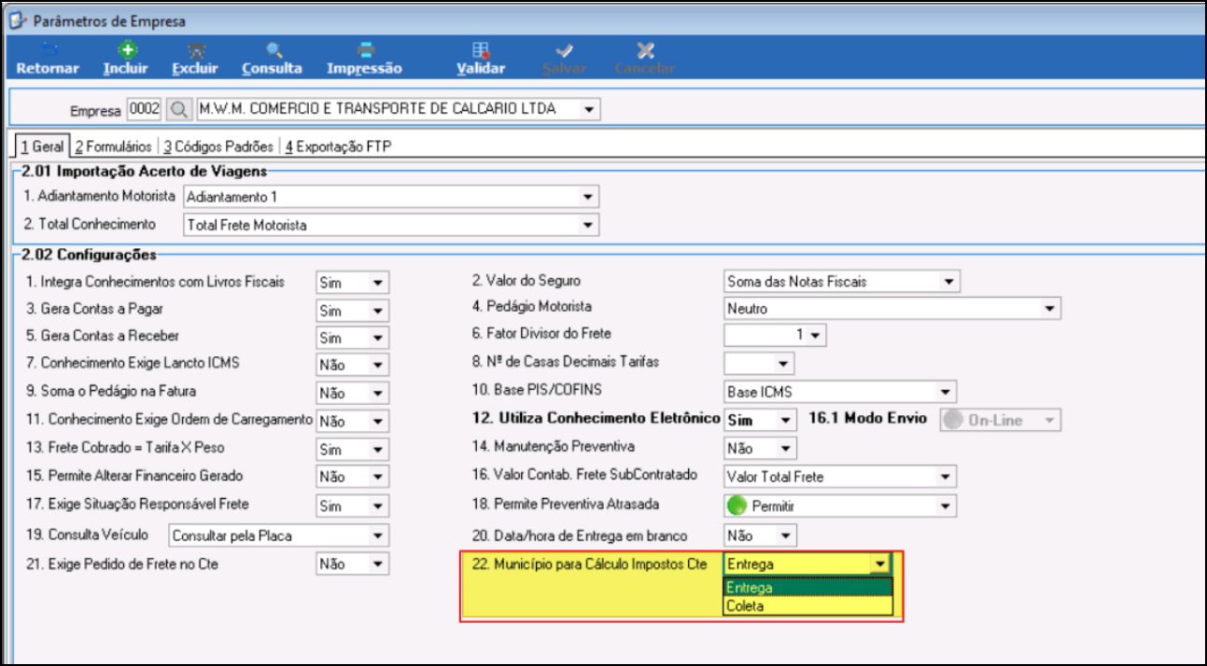Click the Validar toolbar icon
Viewport: 1207px width, 666px height.
click(481, 50)
